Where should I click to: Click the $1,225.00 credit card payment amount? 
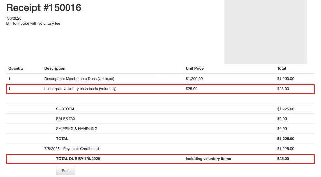click(x=286, y=149)
